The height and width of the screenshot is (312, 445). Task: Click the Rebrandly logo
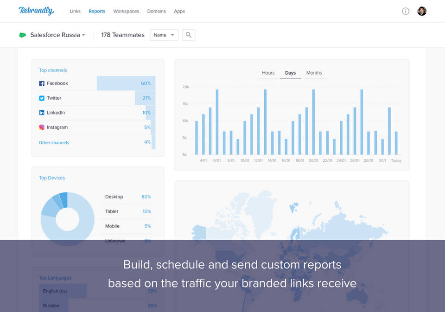point(36,11)
